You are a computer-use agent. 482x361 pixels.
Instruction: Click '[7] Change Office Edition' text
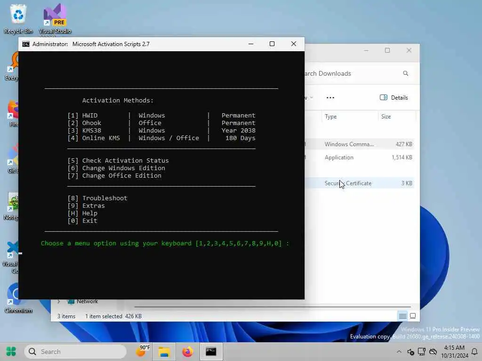pyautogui.click(x=114, y=176)
